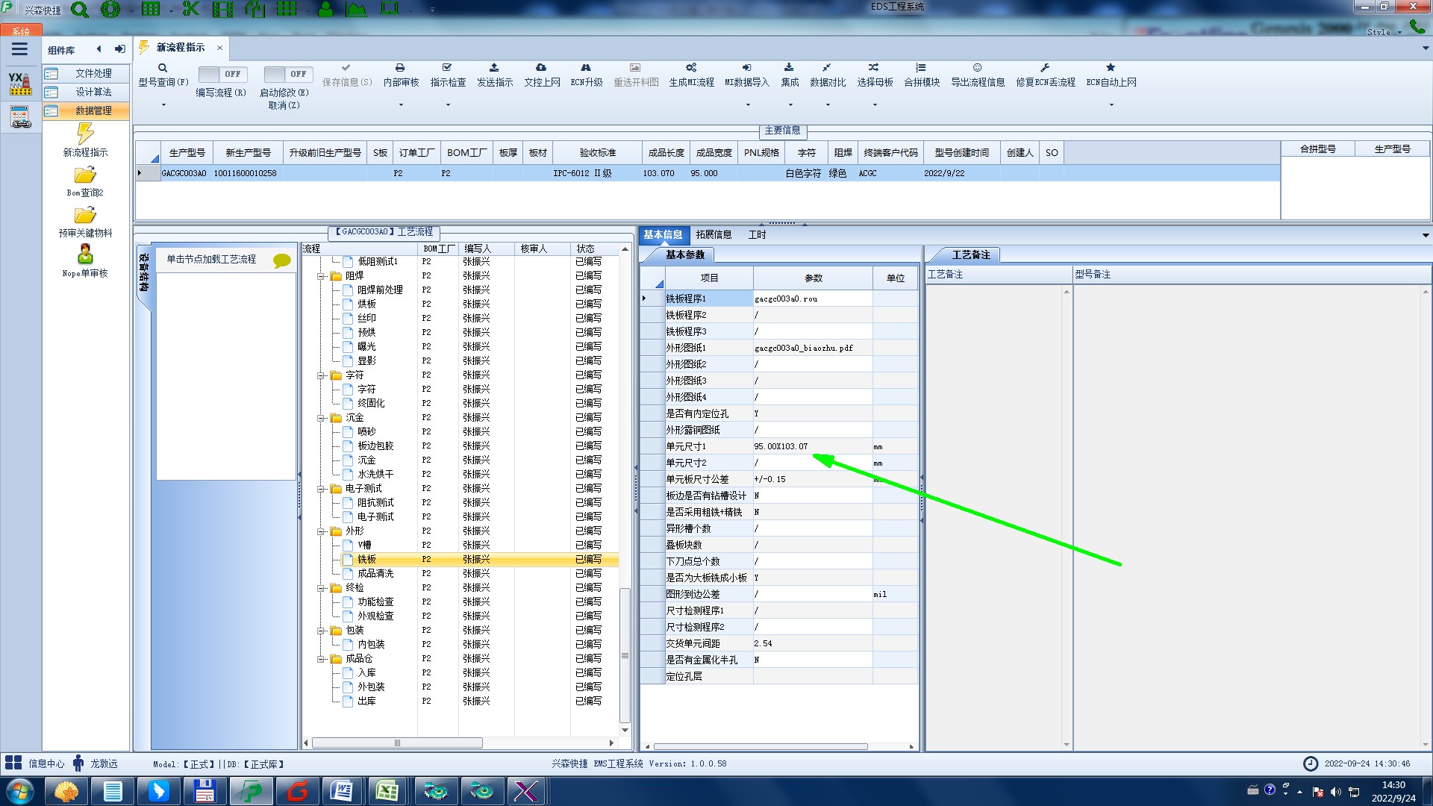Click the 修复ECN丢流程 wrench icon

point(1045,68)
